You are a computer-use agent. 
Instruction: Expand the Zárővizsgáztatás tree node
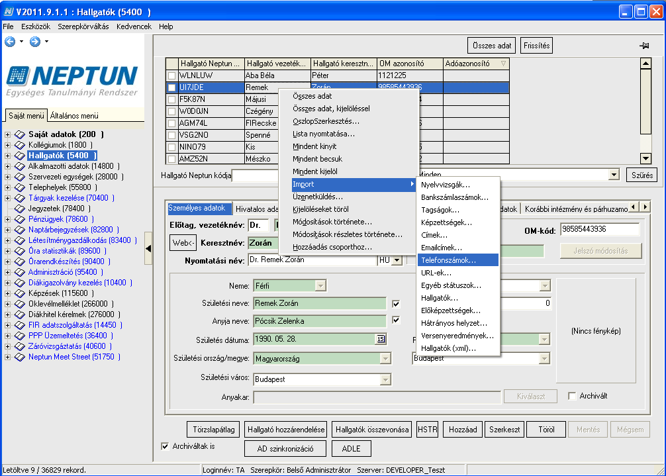[x=7, y=346]
